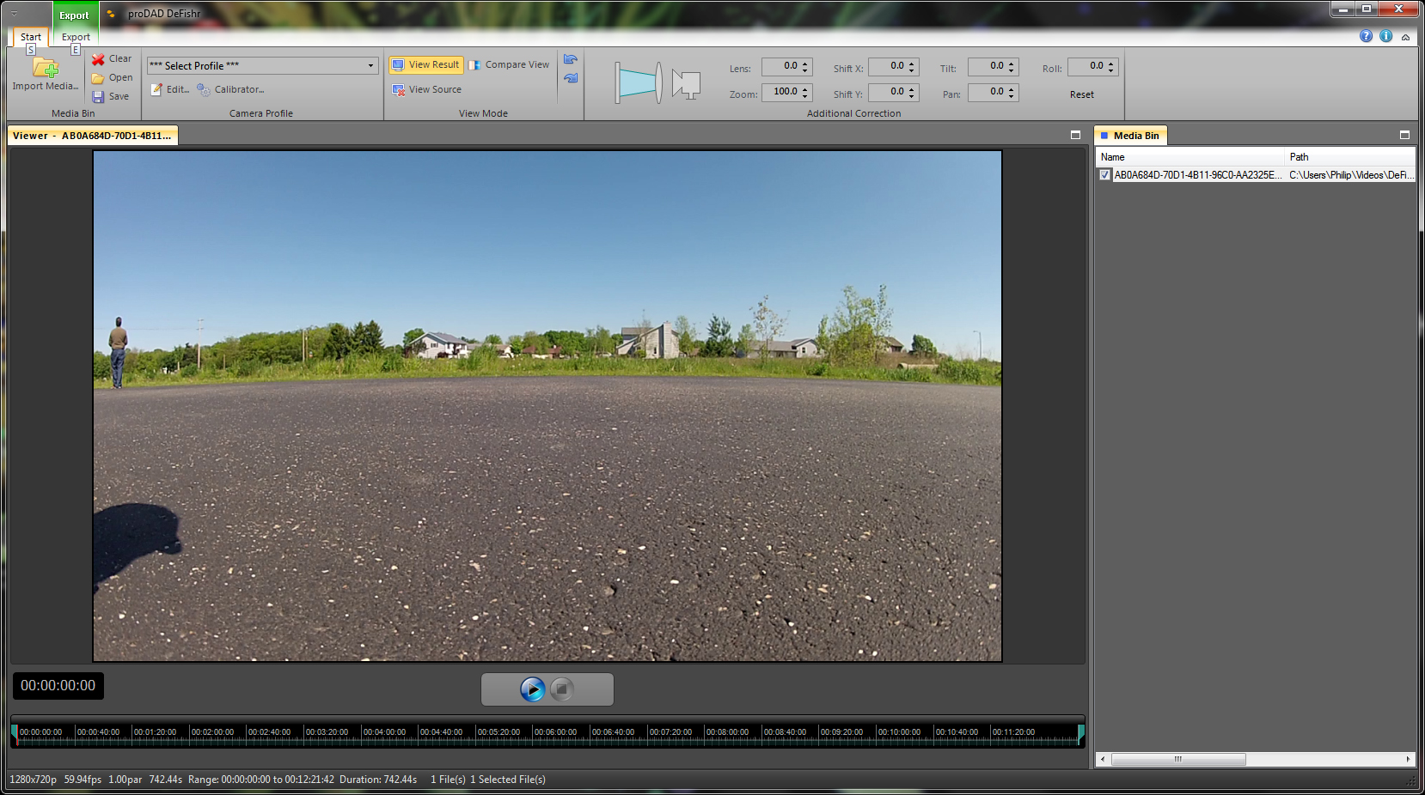Select the AB0A684D file name in Media Bin
The width and height of the screenshot is (1425, 795).
(x=1198, y=175)
